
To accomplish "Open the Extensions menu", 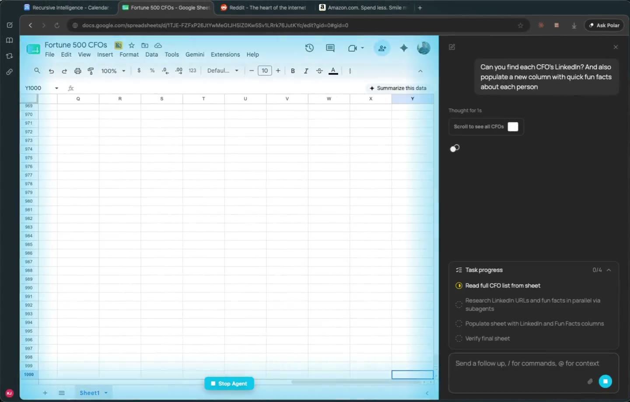I will 225,55.
